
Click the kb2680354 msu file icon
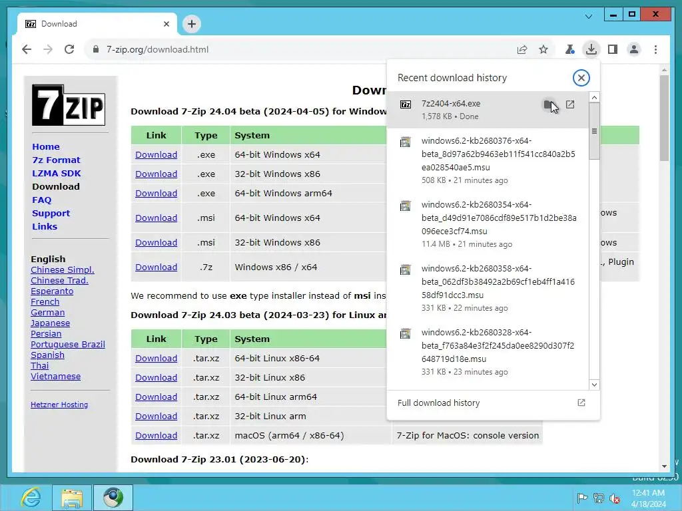406,206
